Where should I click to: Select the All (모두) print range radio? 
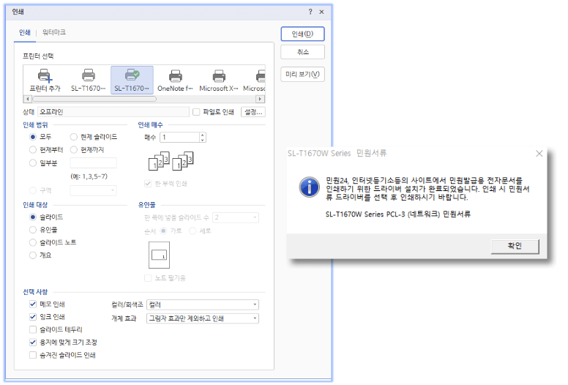click(33, 137)
